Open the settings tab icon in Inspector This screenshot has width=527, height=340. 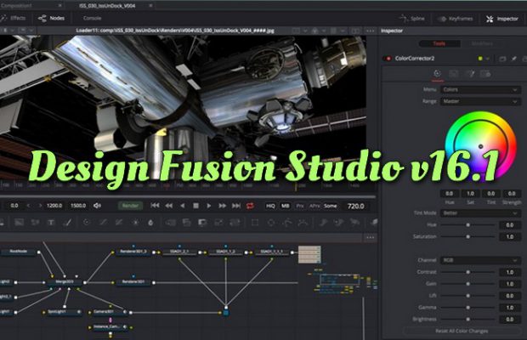[x=485, y=74]
